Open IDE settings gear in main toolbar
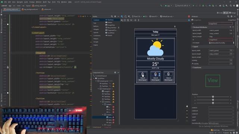 click(234, 6)
